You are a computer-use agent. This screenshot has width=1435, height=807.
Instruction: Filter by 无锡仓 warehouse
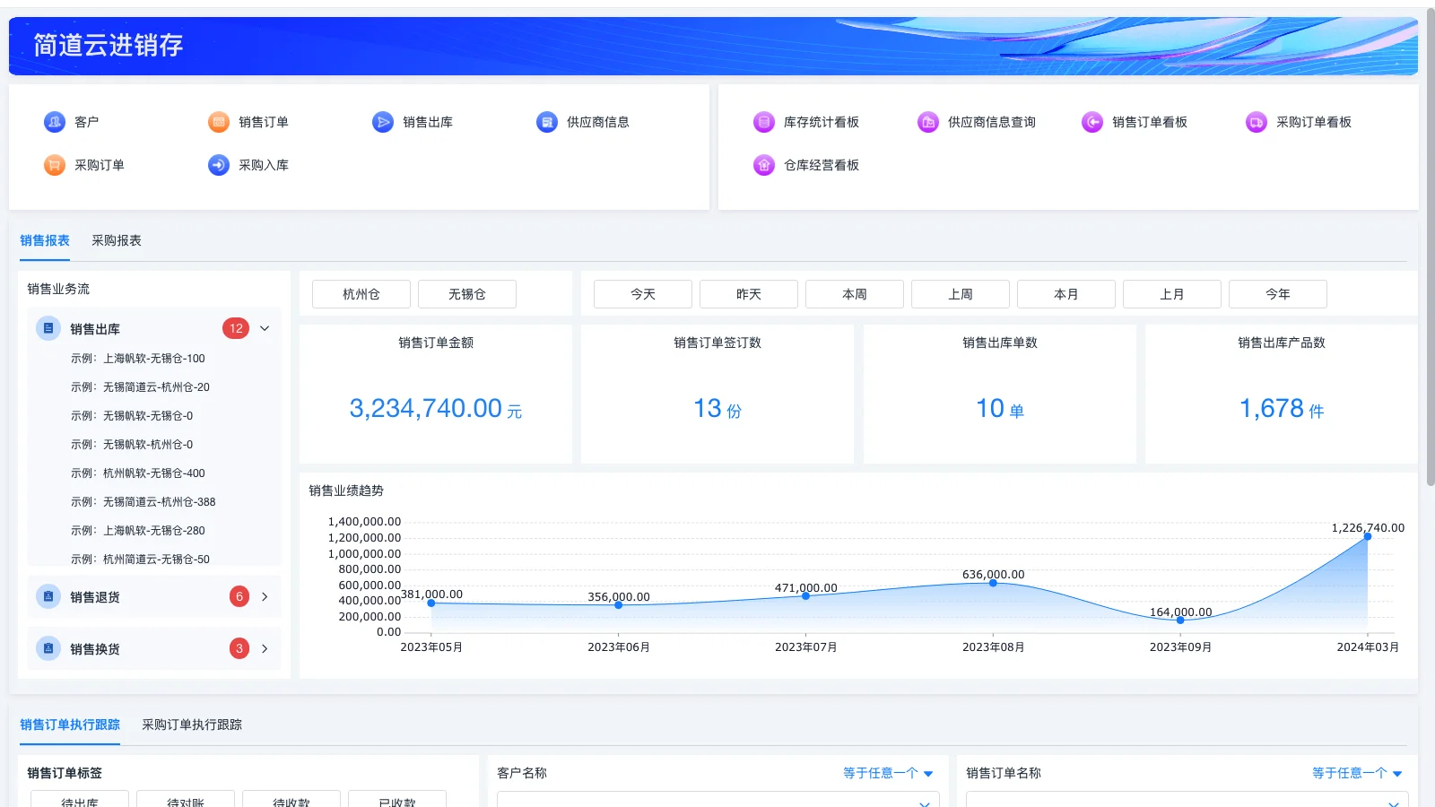tap(467, 294)
